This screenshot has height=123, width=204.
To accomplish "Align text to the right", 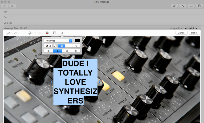I will 67,51.
